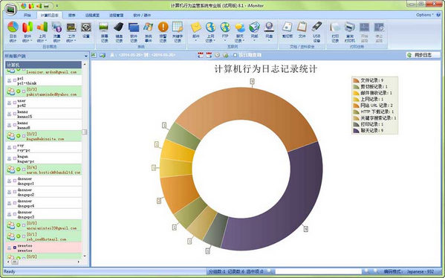The image size is (445, 278).
Task: Expand the all-clients dropdown in left panel
Action: [x=85, y=56]
